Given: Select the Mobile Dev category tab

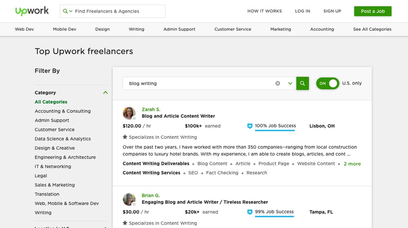Looking at the screenshot, I should [64, 29].
